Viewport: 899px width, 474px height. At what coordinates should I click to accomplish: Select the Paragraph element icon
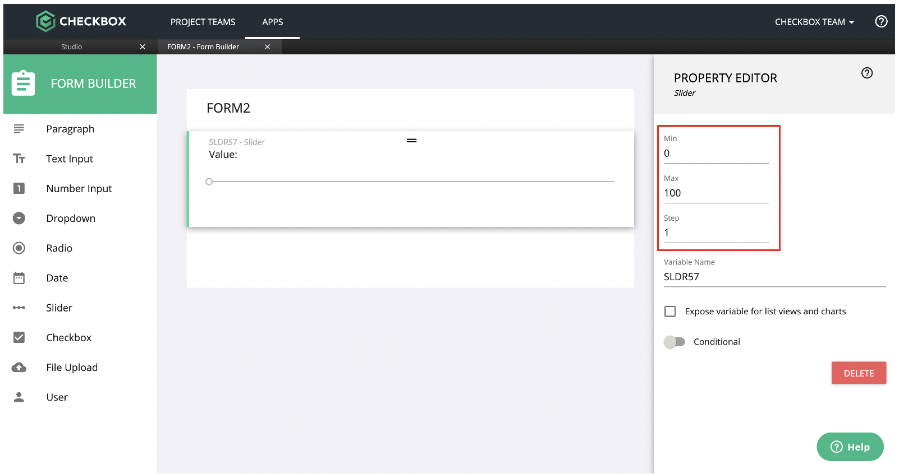19,129
